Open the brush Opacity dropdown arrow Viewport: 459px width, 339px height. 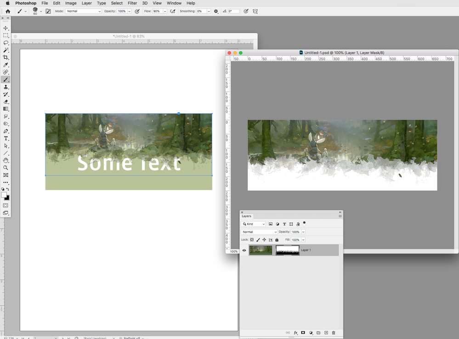point(130,11)
